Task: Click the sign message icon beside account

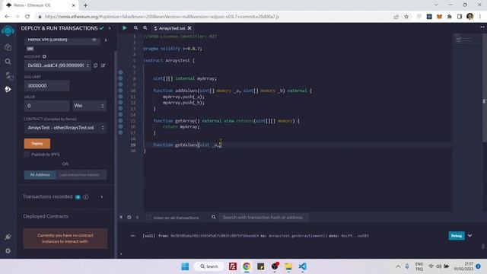Action: [103, 65]
